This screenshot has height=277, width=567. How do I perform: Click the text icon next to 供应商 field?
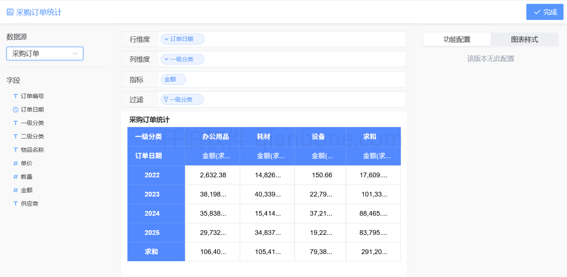pyautogui.click(x=15, y=203)
